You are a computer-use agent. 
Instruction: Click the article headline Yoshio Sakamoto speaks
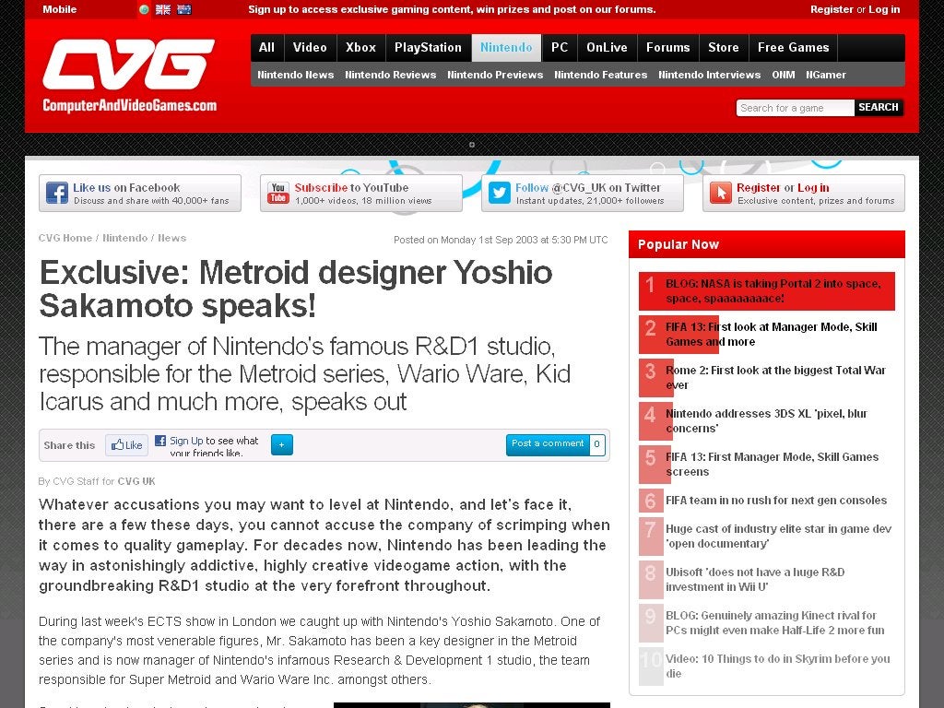pos(296,289)
